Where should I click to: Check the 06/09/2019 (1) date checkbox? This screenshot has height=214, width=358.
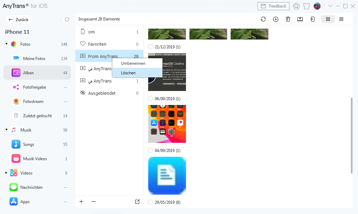tap(151, 98)
